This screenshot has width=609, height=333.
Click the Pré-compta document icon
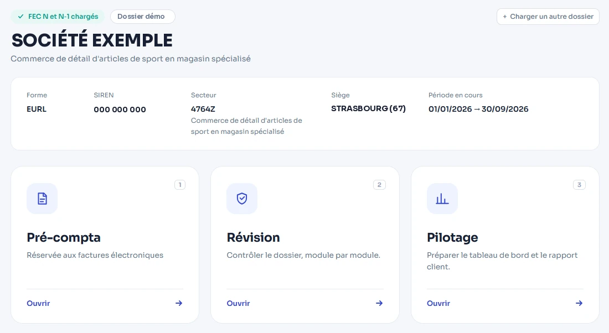coord(42,199)
